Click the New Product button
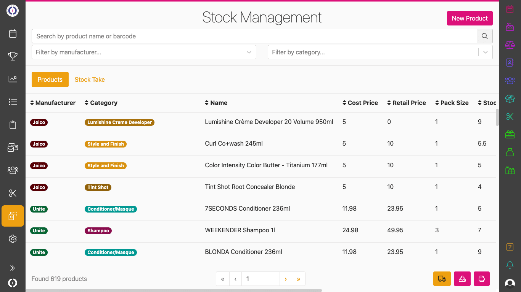This screenshot has height=292, width=521. click(x=470, y=18)
